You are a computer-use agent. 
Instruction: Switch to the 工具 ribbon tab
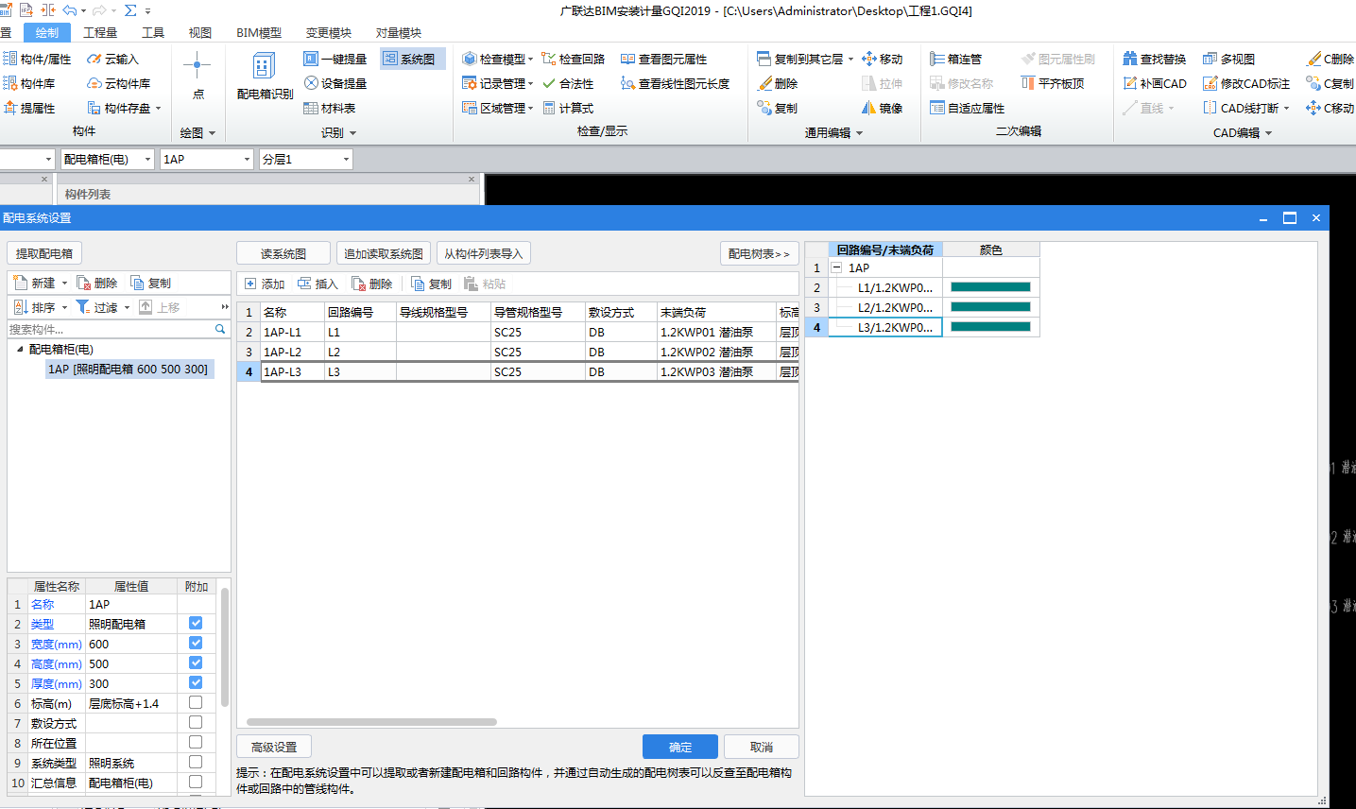pos(153,32)
